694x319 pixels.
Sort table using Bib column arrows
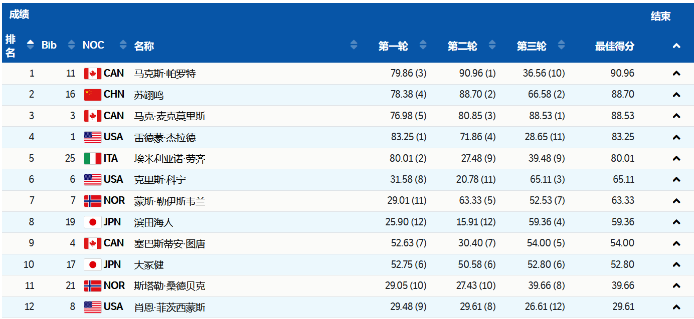(71, 45)
